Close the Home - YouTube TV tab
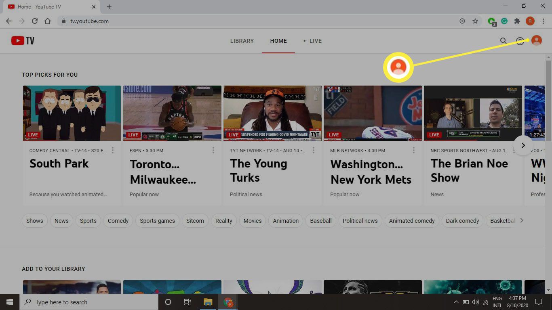The height and width of the screenshot is (310, 552). point(94,7)
